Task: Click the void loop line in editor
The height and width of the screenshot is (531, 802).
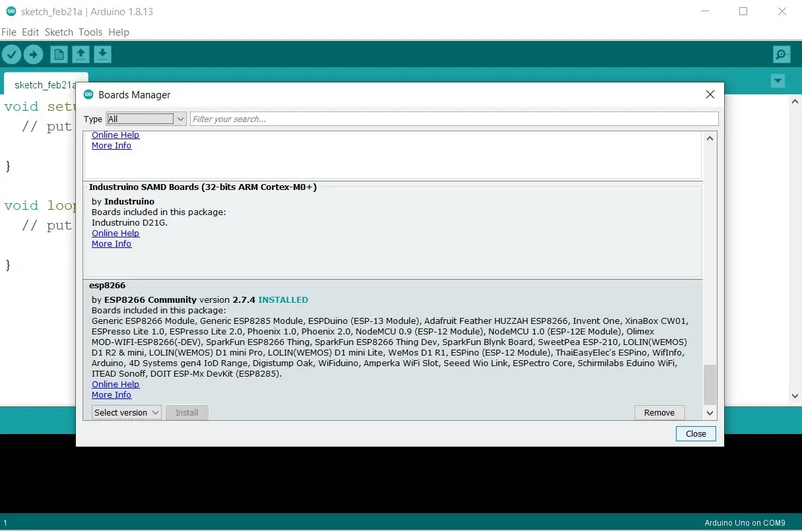Action: point(41,205)
